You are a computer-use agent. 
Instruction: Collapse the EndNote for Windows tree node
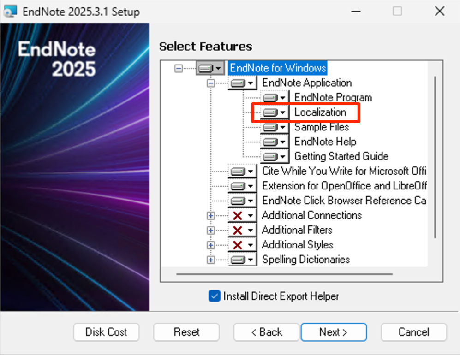[x=179, y=68]
